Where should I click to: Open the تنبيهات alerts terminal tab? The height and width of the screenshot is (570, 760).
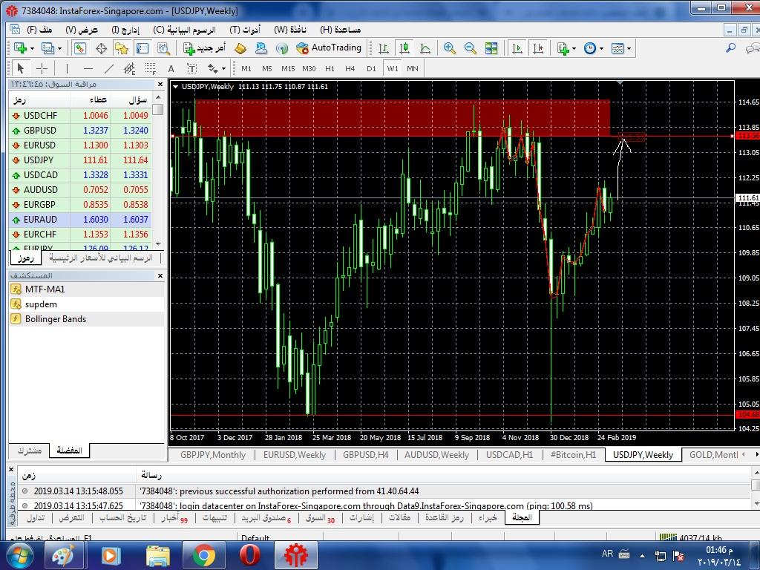point(214,517)
